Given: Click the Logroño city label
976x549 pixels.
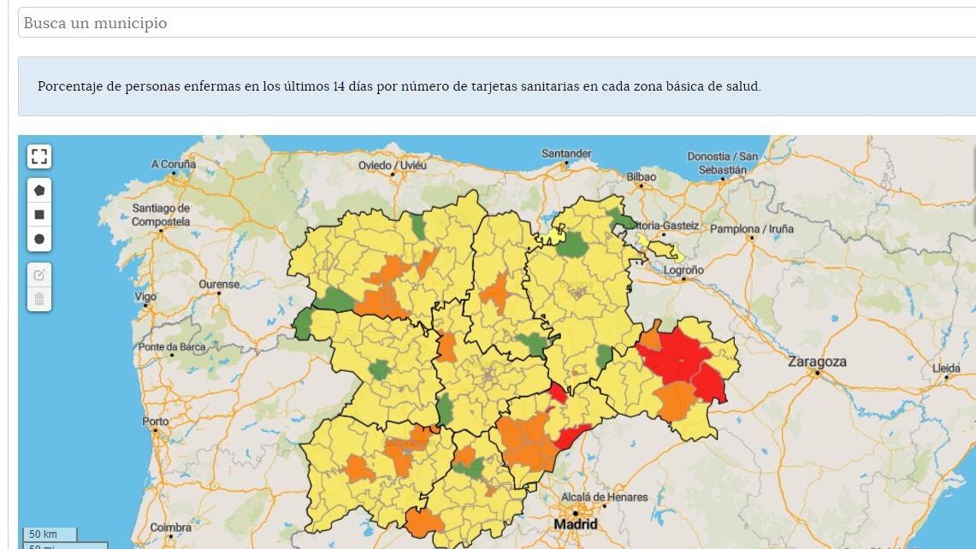Looking at the screenshot, I should tap(683, 270).
